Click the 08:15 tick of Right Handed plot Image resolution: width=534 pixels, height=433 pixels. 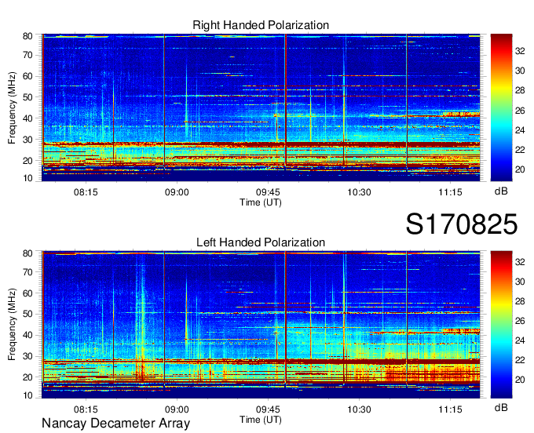(86, 192)
